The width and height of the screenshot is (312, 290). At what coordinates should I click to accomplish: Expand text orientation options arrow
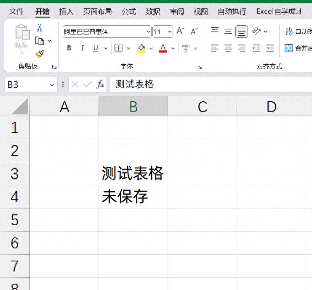tap(265, 32)
